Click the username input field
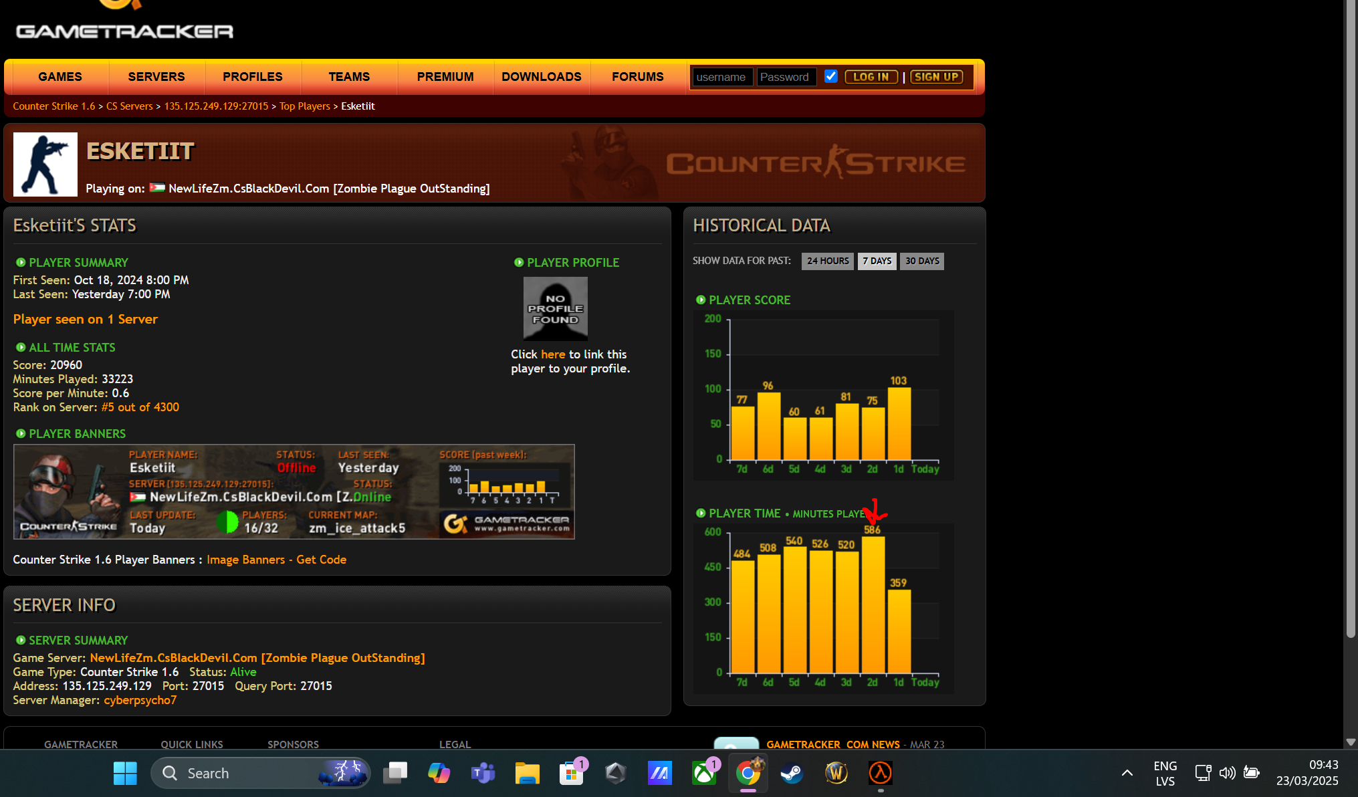The height and width of the screenshot is (797, 1358). [x=723, y=77]
